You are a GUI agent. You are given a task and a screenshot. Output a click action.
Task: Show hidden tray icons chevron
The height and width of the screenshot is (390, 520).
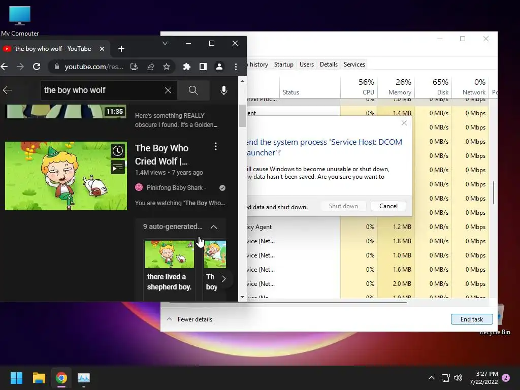click(x=432, y=378)
